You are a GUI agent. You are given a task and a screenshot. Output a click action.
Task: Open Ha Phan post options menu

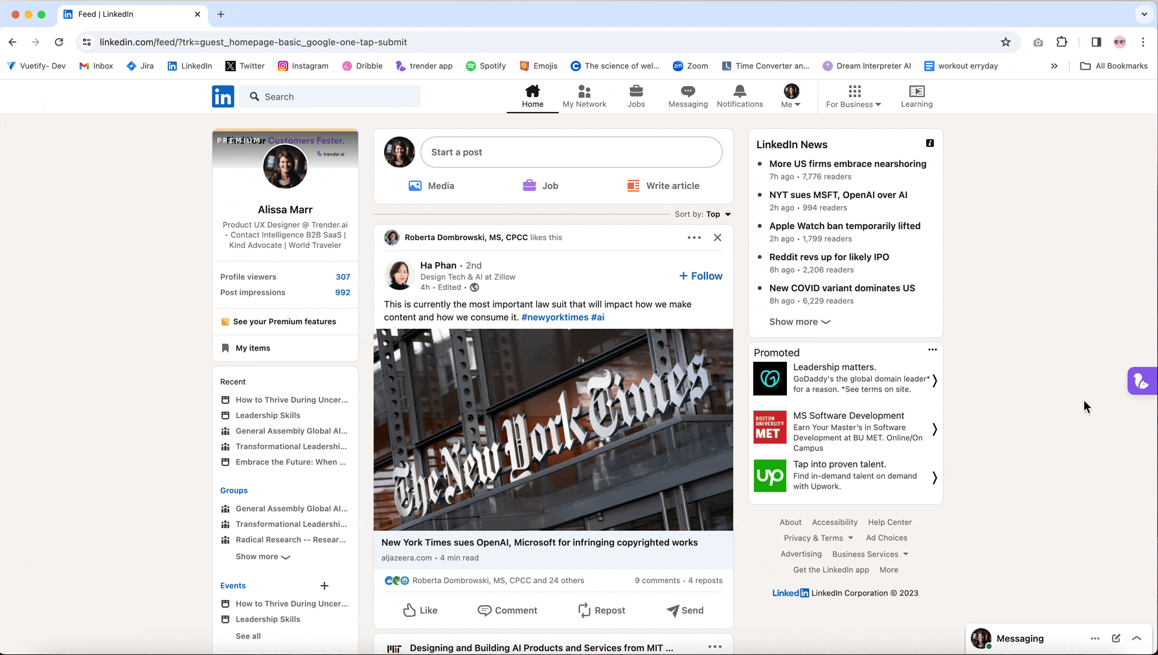[x=694, y=238]
